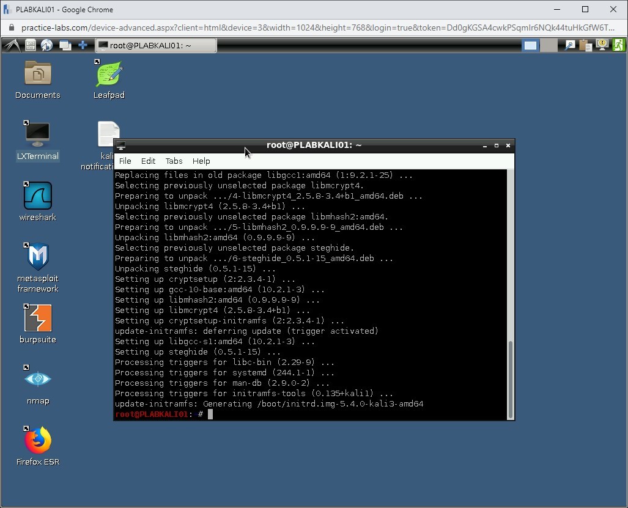Launch Metasploit Framework from the desktop

(x=38, y=258)
